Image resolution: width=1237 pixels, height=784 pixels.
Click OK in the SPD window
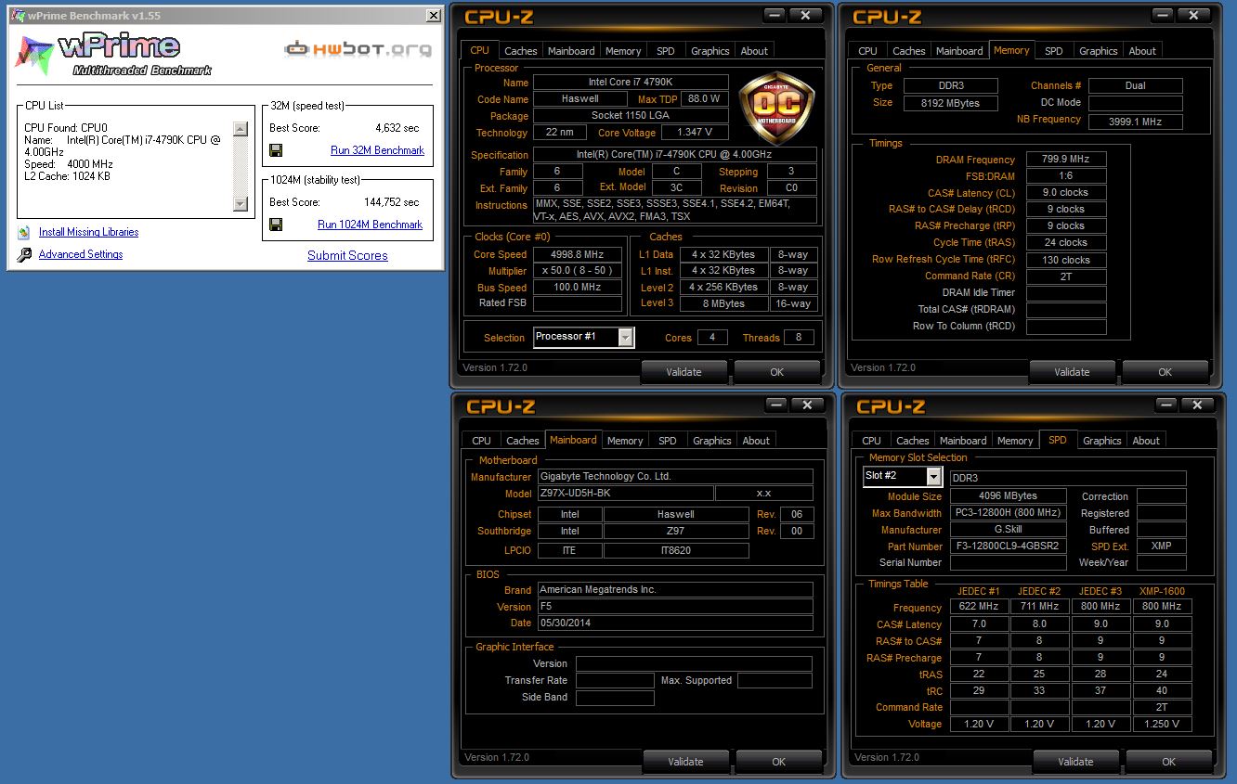[1168, 762]
